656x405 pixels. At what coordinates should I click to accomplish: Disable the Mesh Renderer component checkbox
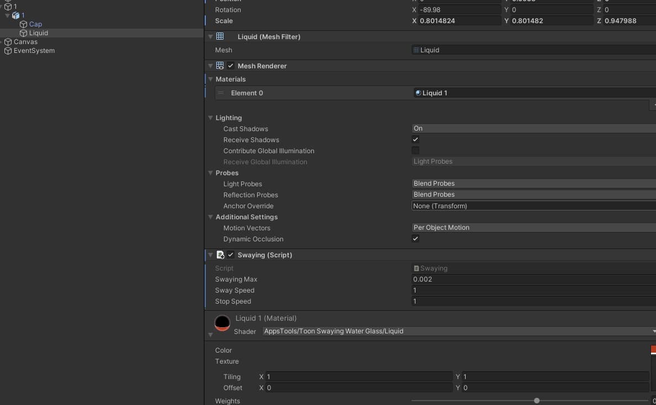point(231,66)
